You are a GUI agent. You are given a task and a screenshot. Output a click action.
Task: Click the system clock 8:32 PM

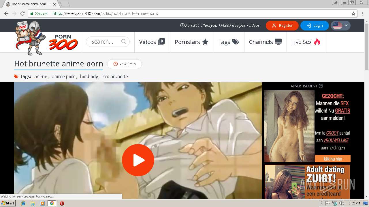354,203
